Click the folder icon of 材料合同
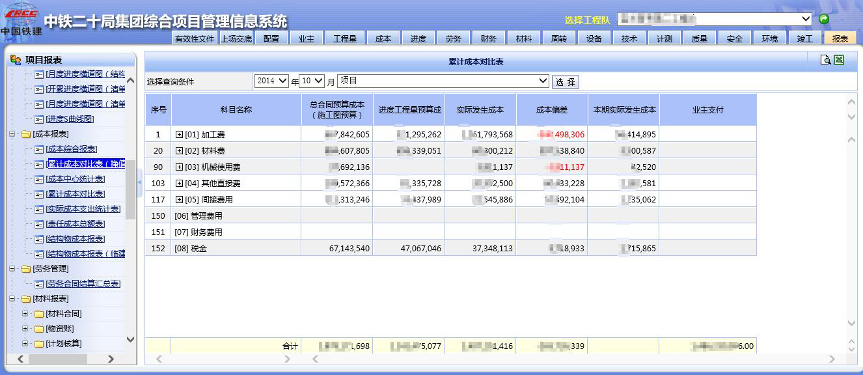 point(39,314)
